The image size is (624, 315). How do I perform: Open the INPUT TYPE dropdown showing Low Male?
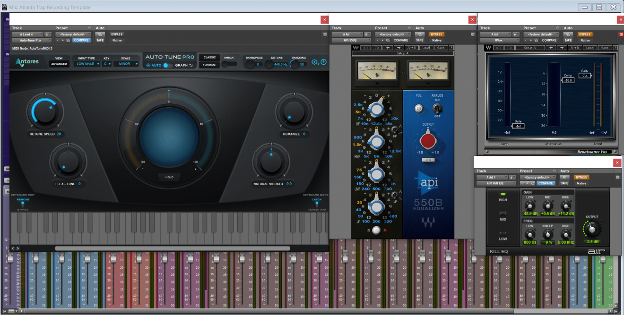coord(87,64)
